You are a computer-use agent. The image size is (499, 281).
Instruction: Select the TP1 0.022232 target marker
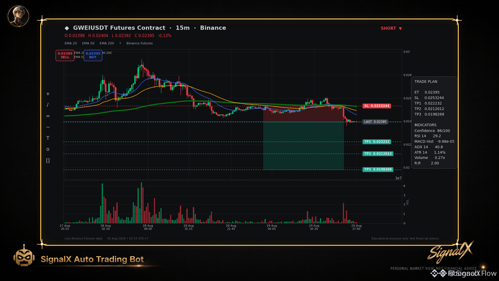click(x=377, y=142)
